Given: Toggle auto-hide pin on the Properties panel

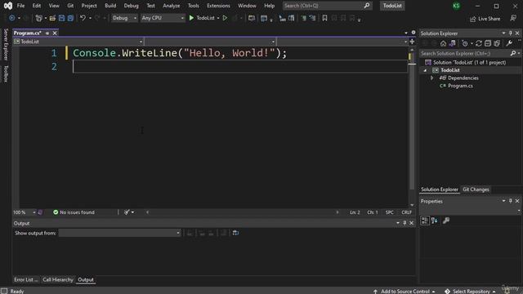Looking at the screenshot, I should [510, 201].
